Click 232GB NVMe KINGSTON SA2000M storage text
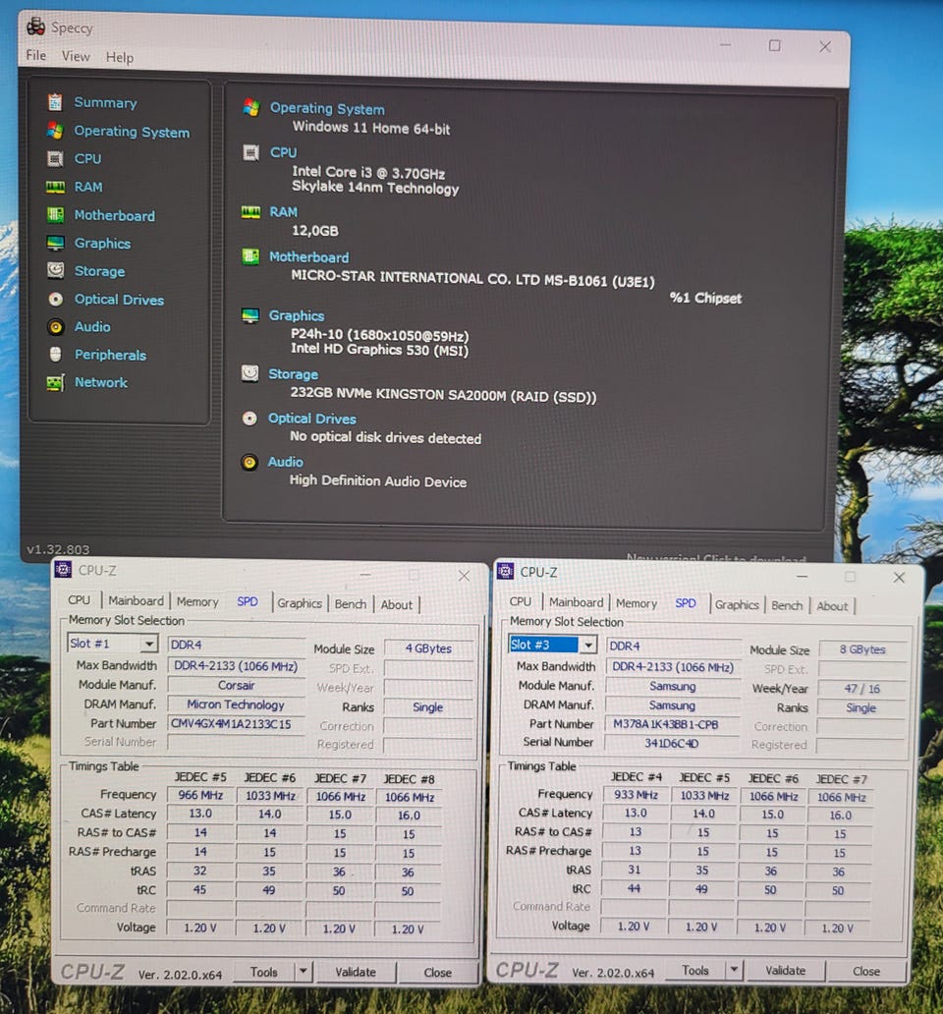943x1014 pixels. click(443, 394)
